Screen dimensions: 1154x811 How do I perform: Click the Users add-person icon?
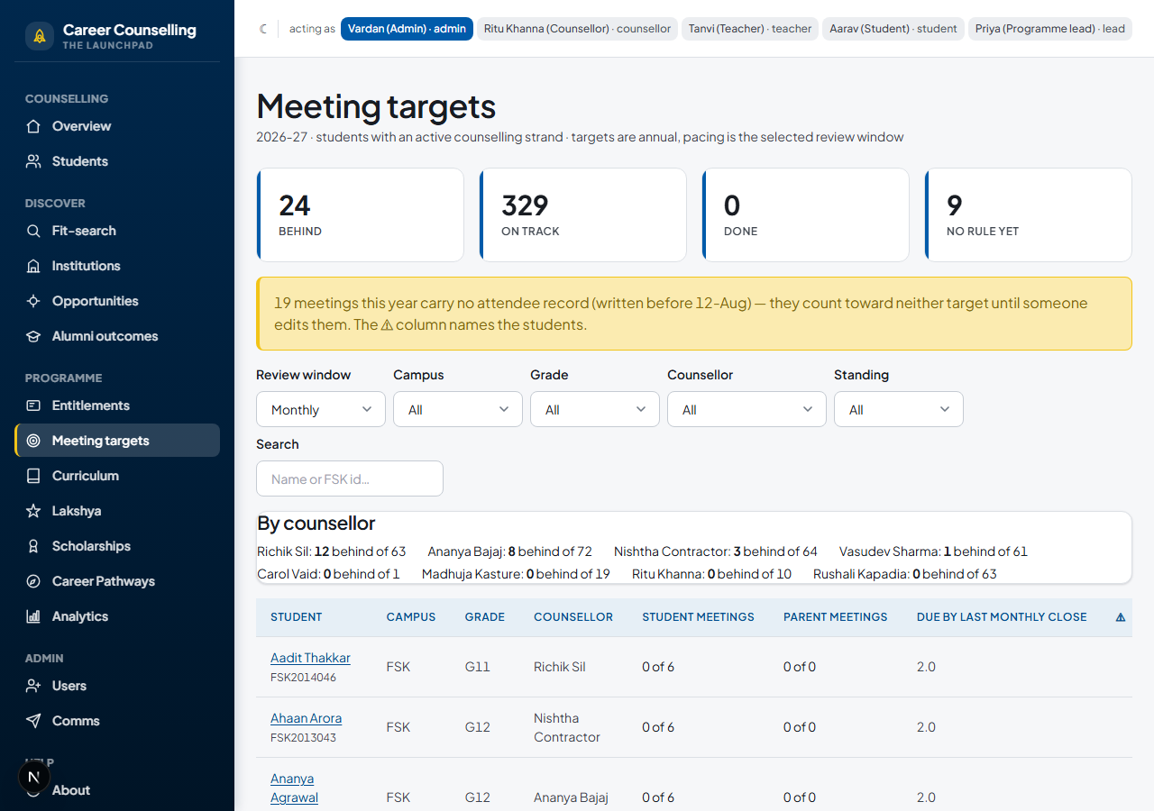(x=33, y=686)
